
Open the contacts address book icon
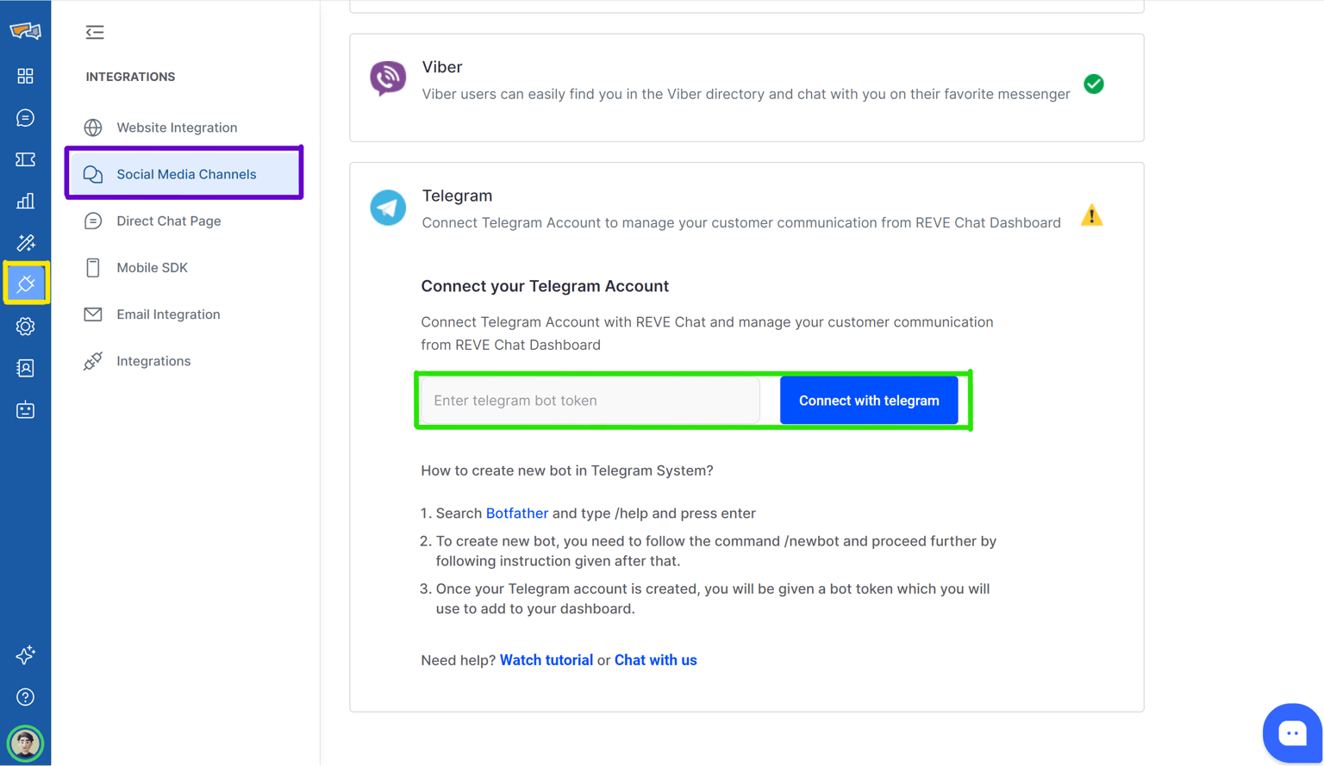25,368
